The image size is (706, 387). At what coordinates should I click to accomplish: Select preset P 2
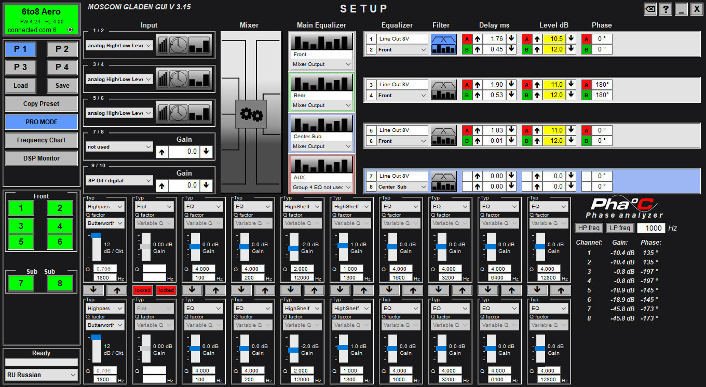click(x=62, y=49)
